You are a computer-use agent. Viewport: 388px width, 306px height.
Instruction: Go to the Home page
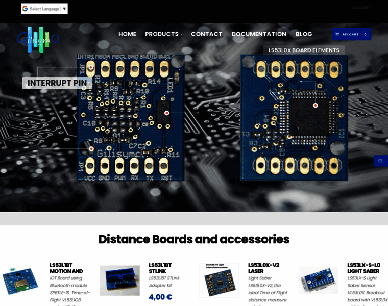click(127, 34)
